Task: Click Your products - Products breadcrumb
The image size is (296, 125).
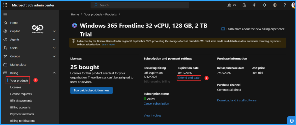Action: point(100,14)
